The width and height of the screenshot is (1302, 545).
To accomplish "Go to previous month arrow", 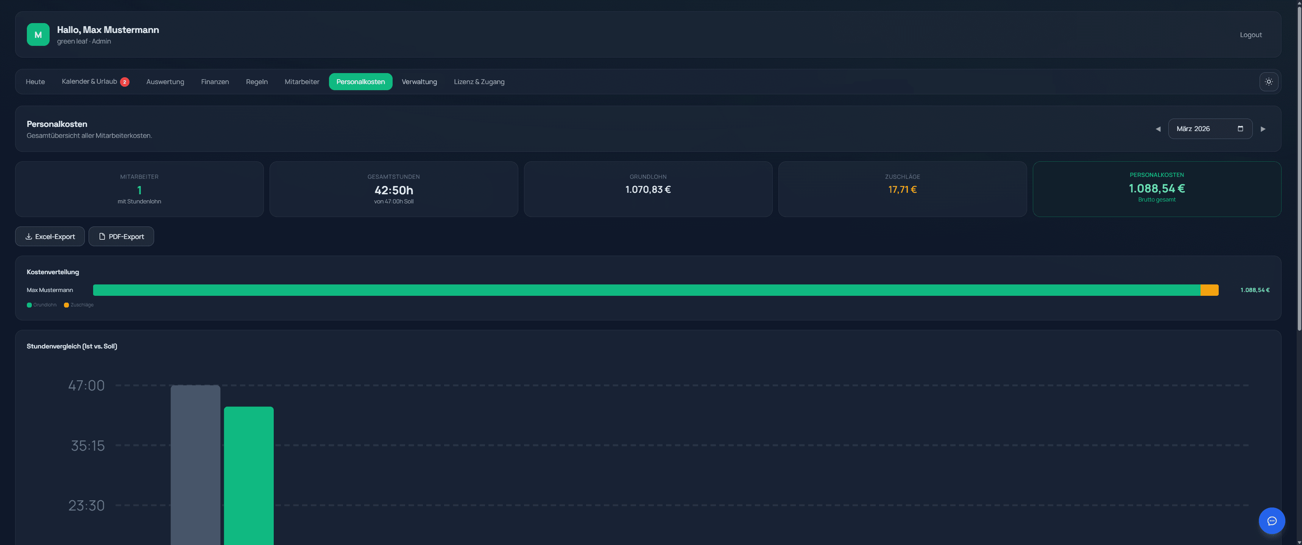I will tap(1157, 129).
